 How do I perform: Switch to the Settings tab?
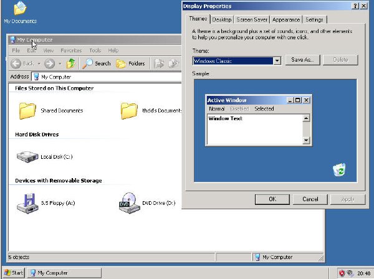click(x=314, y=19)
